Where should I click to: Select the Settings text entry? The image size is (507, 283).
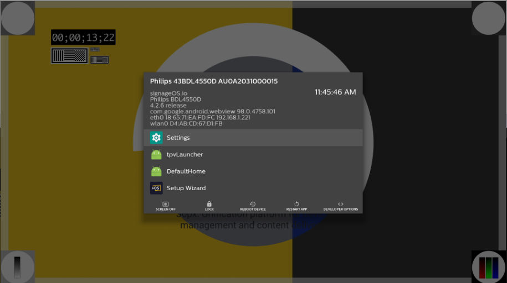tap(178, 138)
